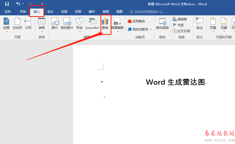Click the 形状 shapes icon
Screen dimensions: 235x144
coord(80,21)
